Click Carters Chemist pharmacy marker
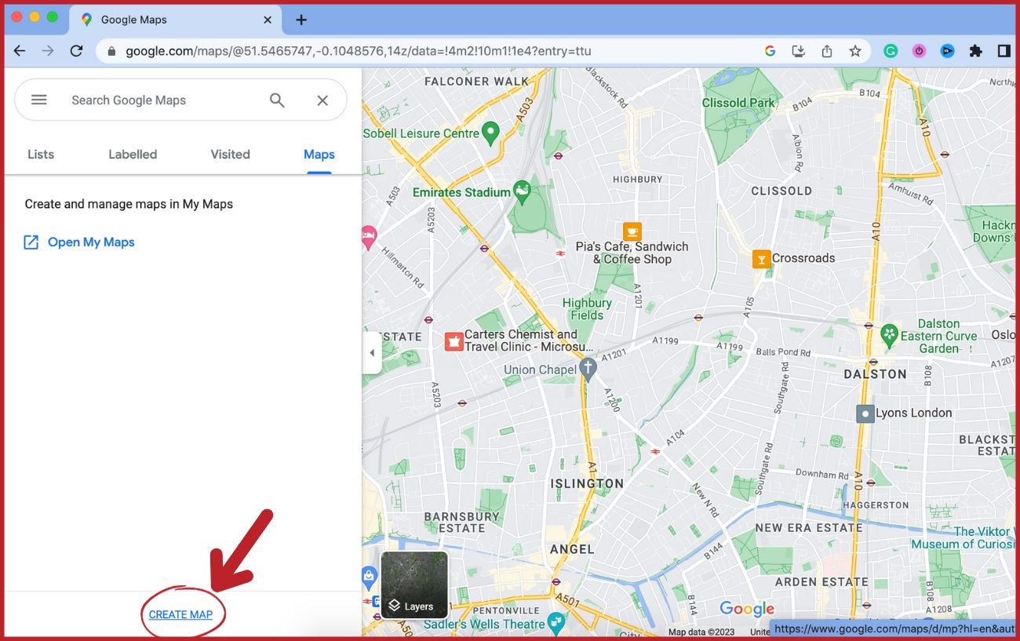This screenshot has width=1020, height=641. pos(454,341)
